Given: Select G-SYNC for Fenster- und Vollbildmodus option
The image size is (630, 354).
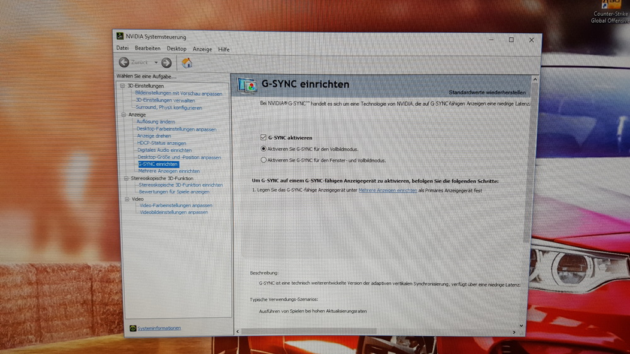Looking at the screenshot, I should 263,160.
